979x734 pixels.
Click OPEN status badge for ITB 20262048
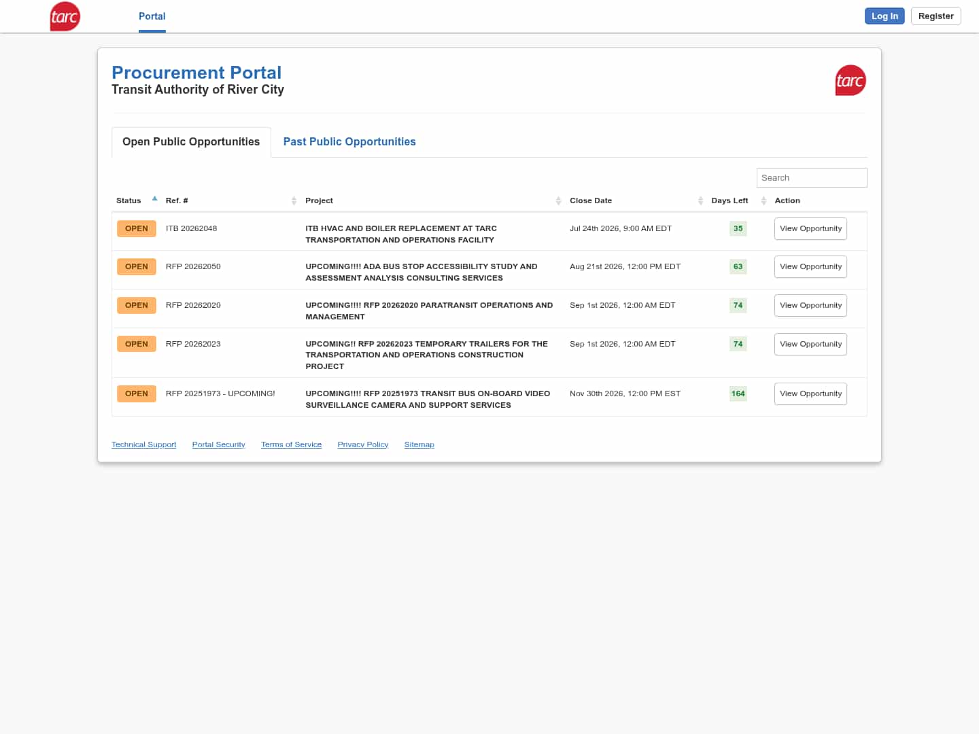(x=137, y=229)
